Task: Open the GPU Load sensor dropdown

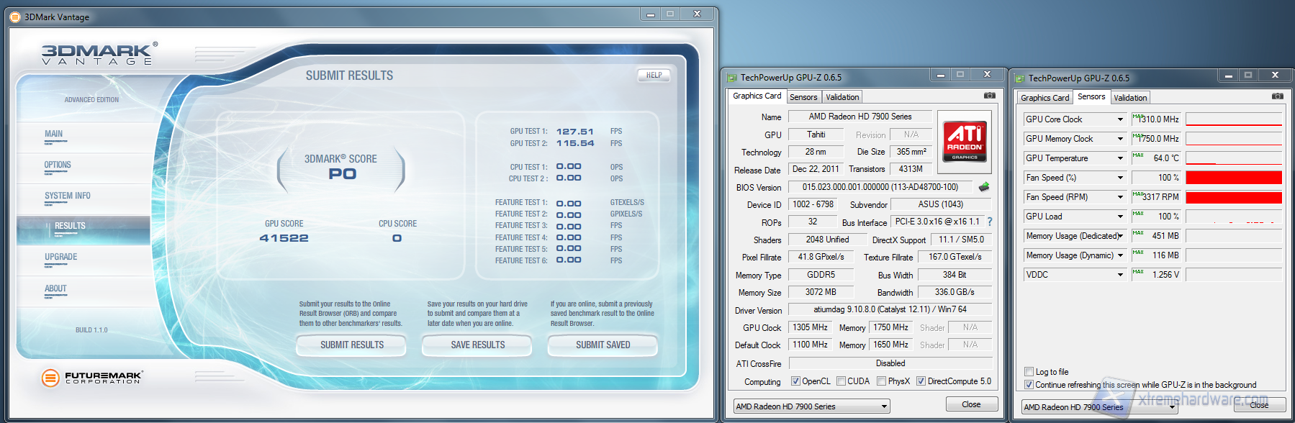Action: click(x=1120, y=217)
